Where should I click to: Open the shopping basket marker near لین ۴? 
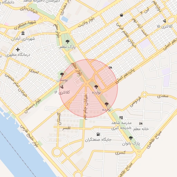[121, 15]
